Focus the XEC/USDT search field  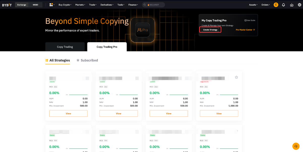click(x=154, y=5)
